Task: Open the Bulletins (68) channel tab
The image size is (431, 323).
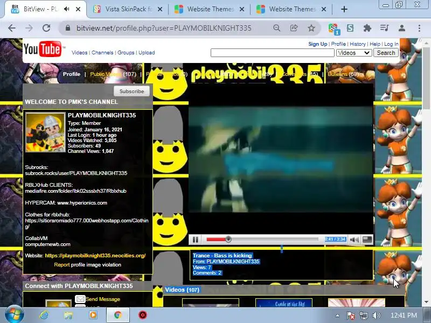Action: (x=343, y=74)
